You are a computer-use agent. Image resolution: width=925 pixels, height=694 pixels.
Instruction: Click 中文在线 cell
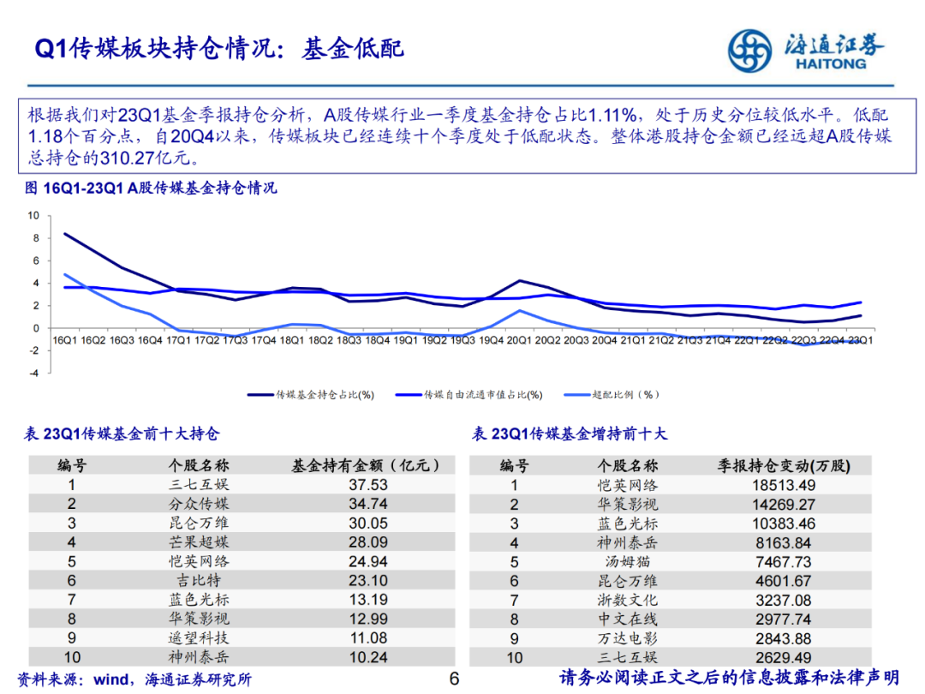(628, 619)
